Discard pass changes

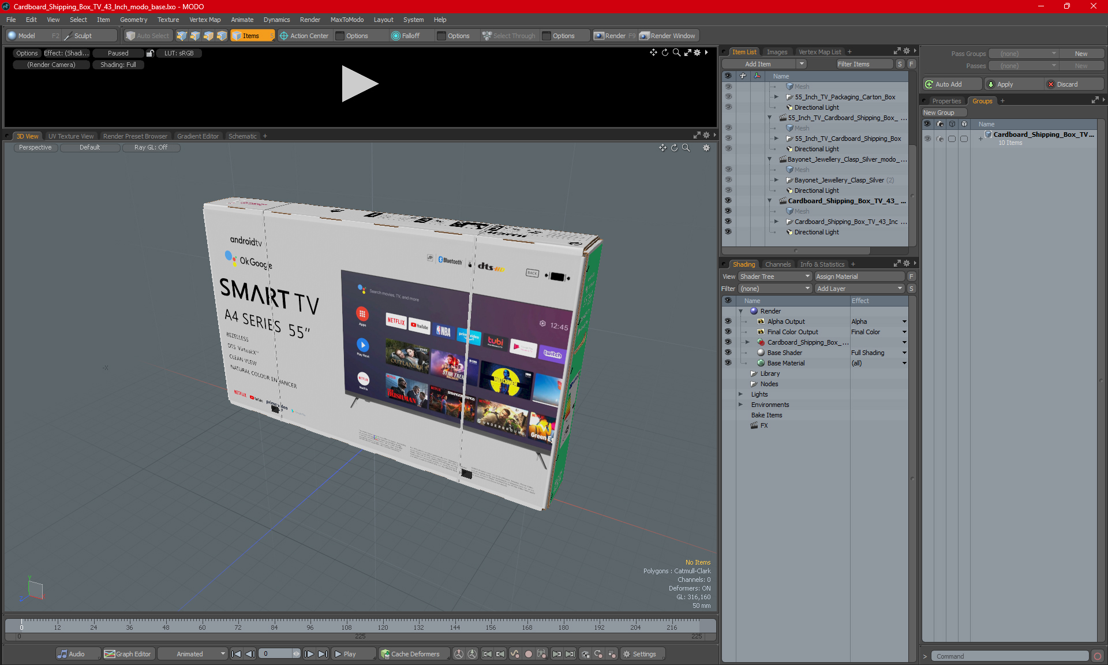pyautogui.click(x=1074, y=84)
